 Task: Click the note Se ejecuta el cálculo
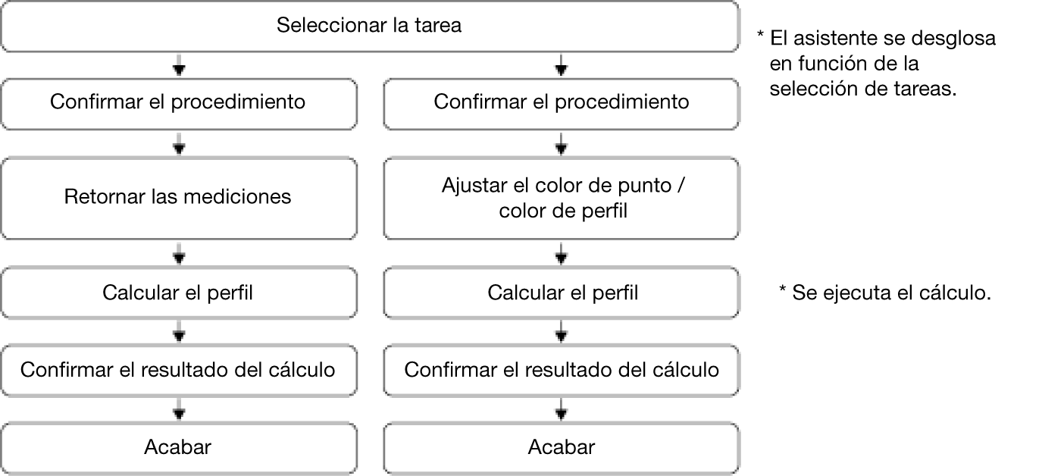tap(885, 293)
